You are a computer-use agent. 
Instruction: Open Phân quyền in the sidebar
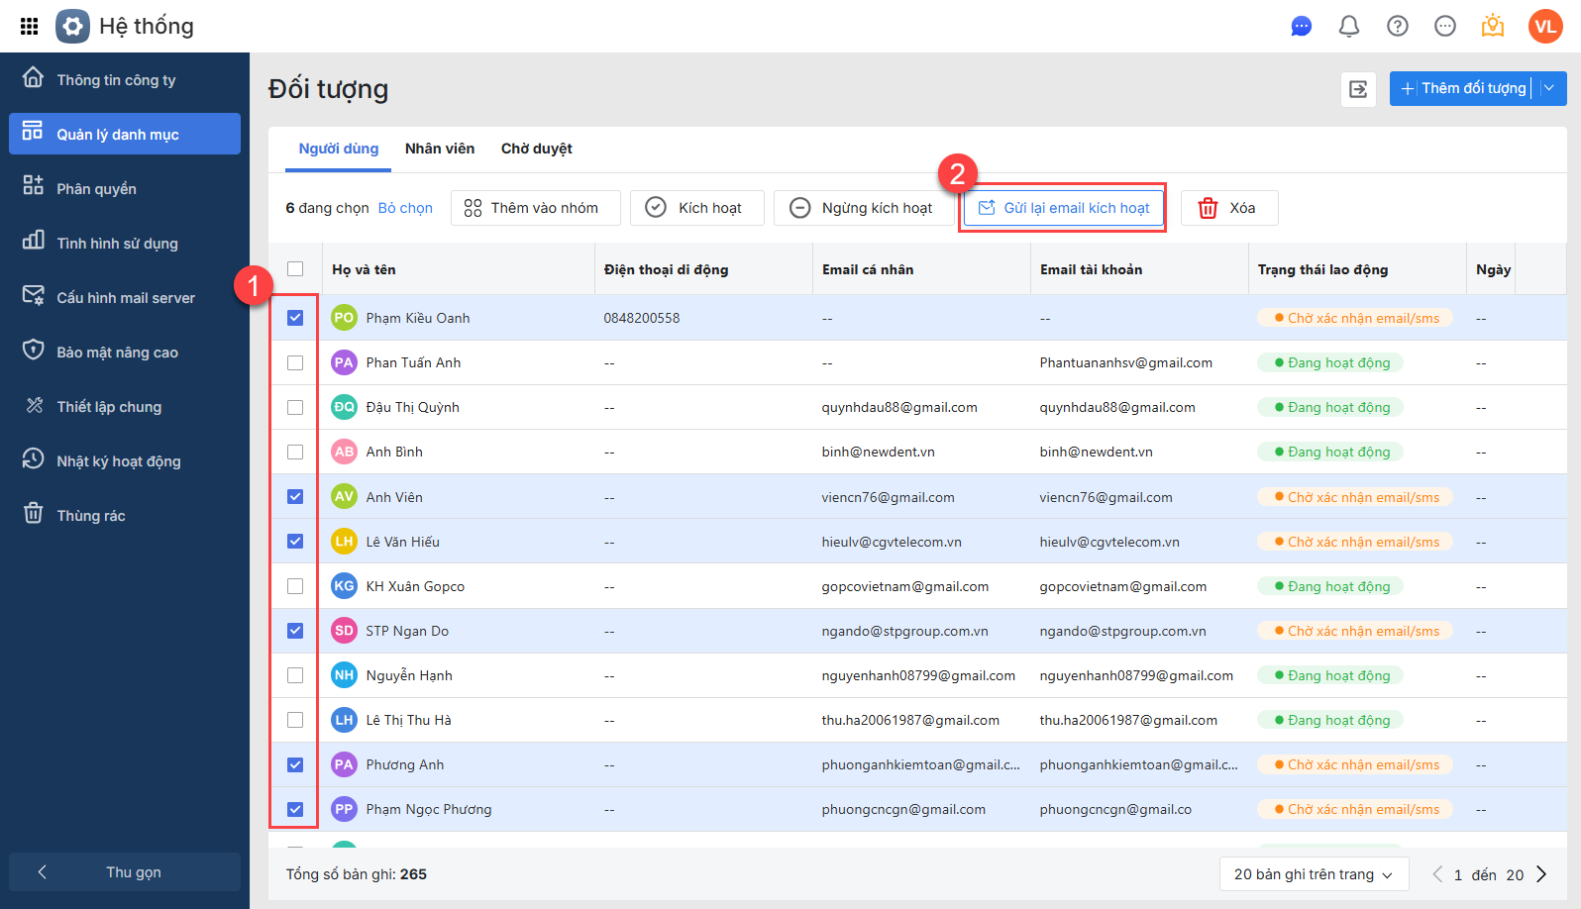point(96,189)
